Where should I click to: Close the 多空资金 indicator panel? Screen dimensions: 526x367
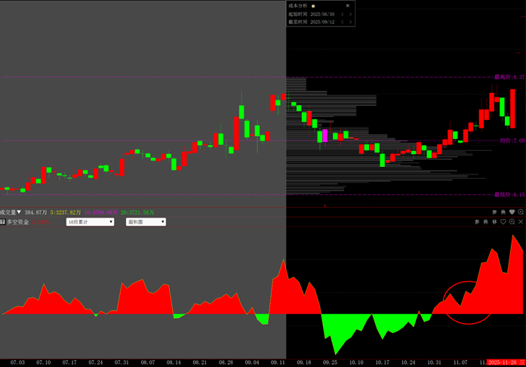pyautogui.click(x=521, y=222)
